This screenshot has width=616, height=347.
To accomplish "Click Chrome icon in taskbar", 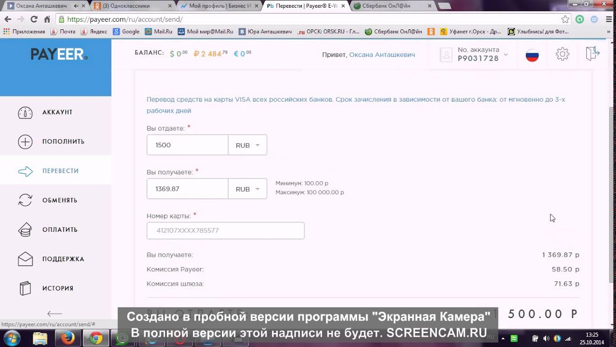I will (x=96, y=338).
